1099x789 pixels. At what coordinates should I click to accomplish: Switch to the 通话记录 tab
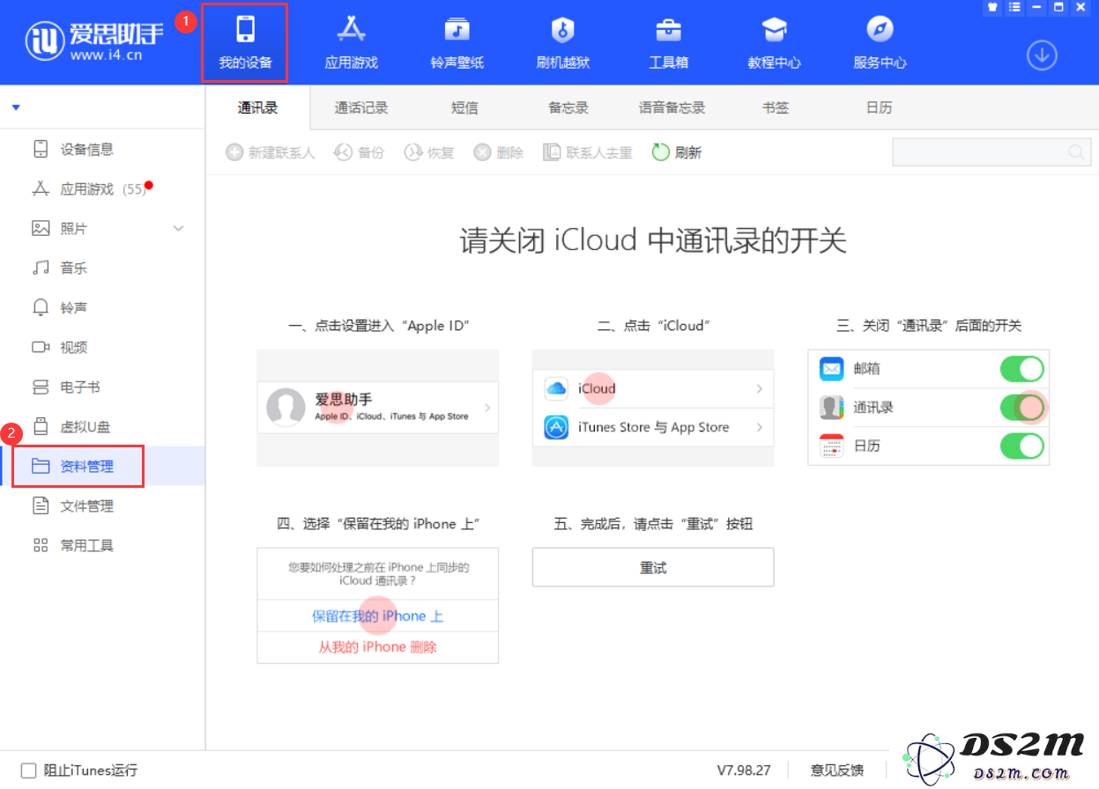coord(361,107)
